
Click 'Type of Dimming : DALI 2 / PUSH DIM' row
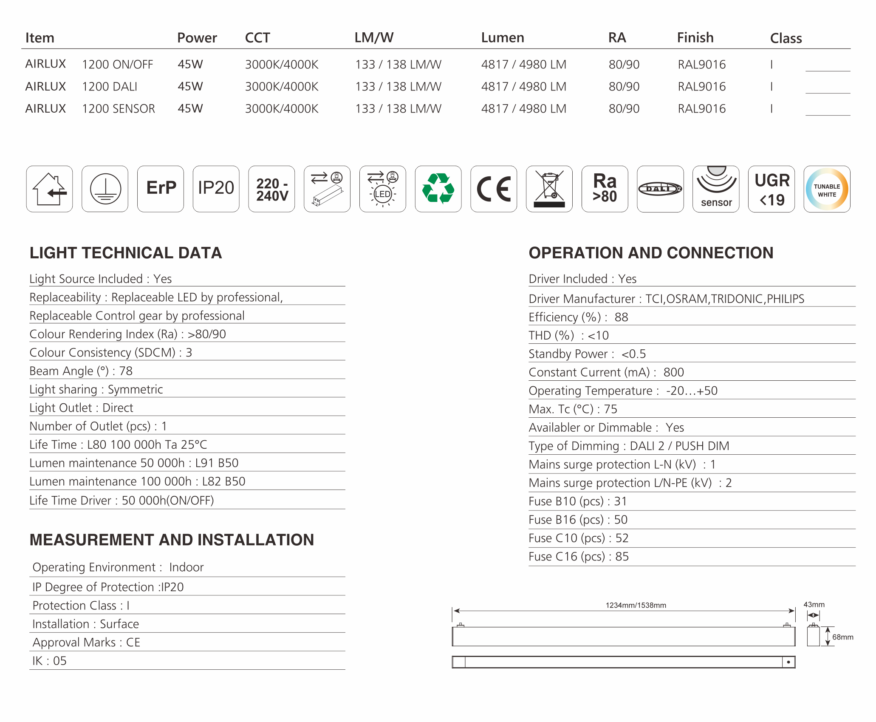[692, 446]
